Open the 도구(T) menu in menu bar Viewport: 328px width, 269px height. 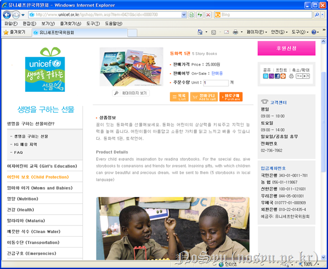pyautogui.click(x=93, y=24)
